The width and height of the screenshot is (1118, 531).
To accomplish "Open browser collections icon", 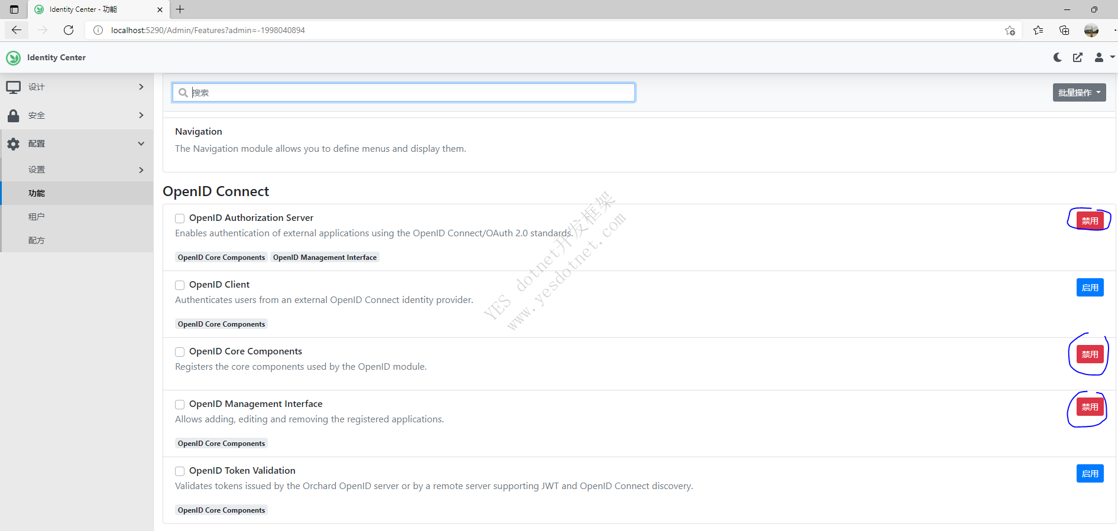I will click(x=1064, y=30).
